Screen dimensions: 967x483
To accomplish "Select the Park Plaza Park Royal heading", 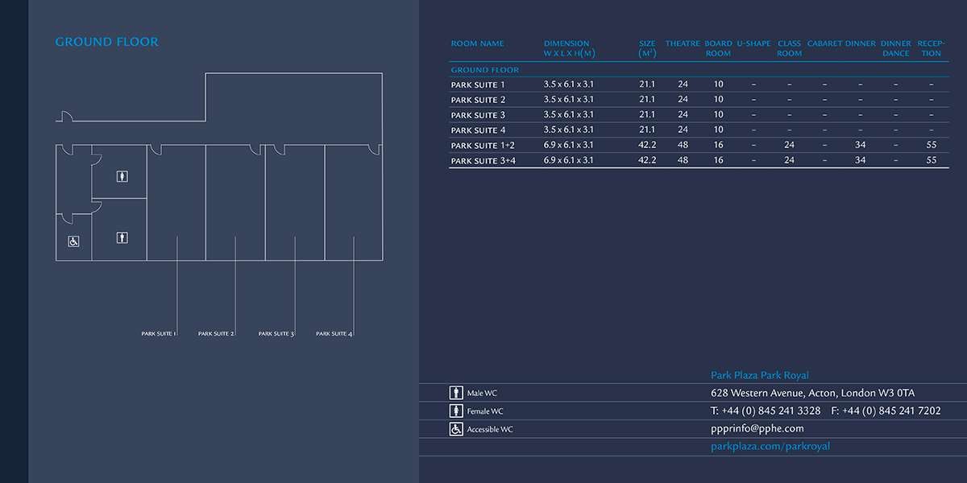I will 759,375.
